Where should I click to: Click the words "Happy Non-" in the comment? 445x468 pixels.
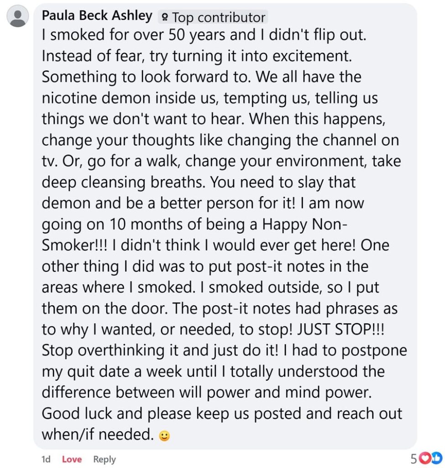[x=299, y=224]
